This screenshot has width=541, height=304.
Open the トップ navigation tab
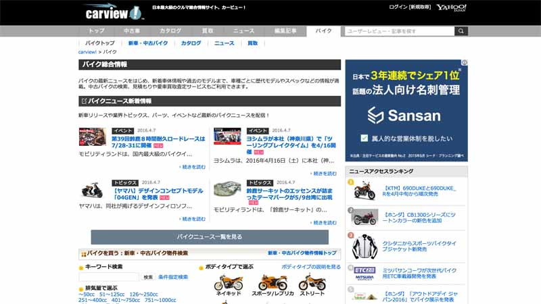click(97, 30)
